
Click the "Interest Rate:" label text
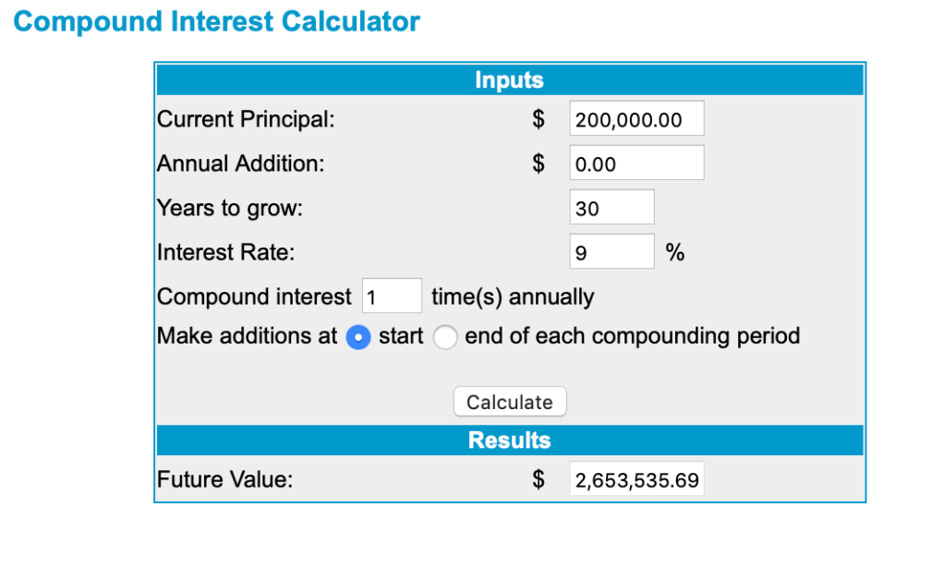pos(225,252)
